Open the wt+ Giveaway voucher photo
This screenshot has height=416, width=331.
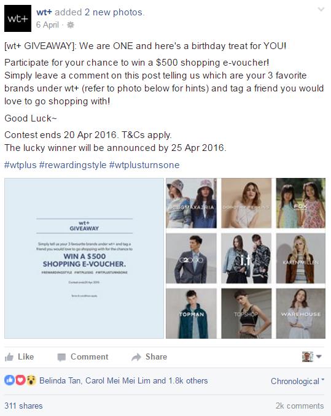click(84, 258)
